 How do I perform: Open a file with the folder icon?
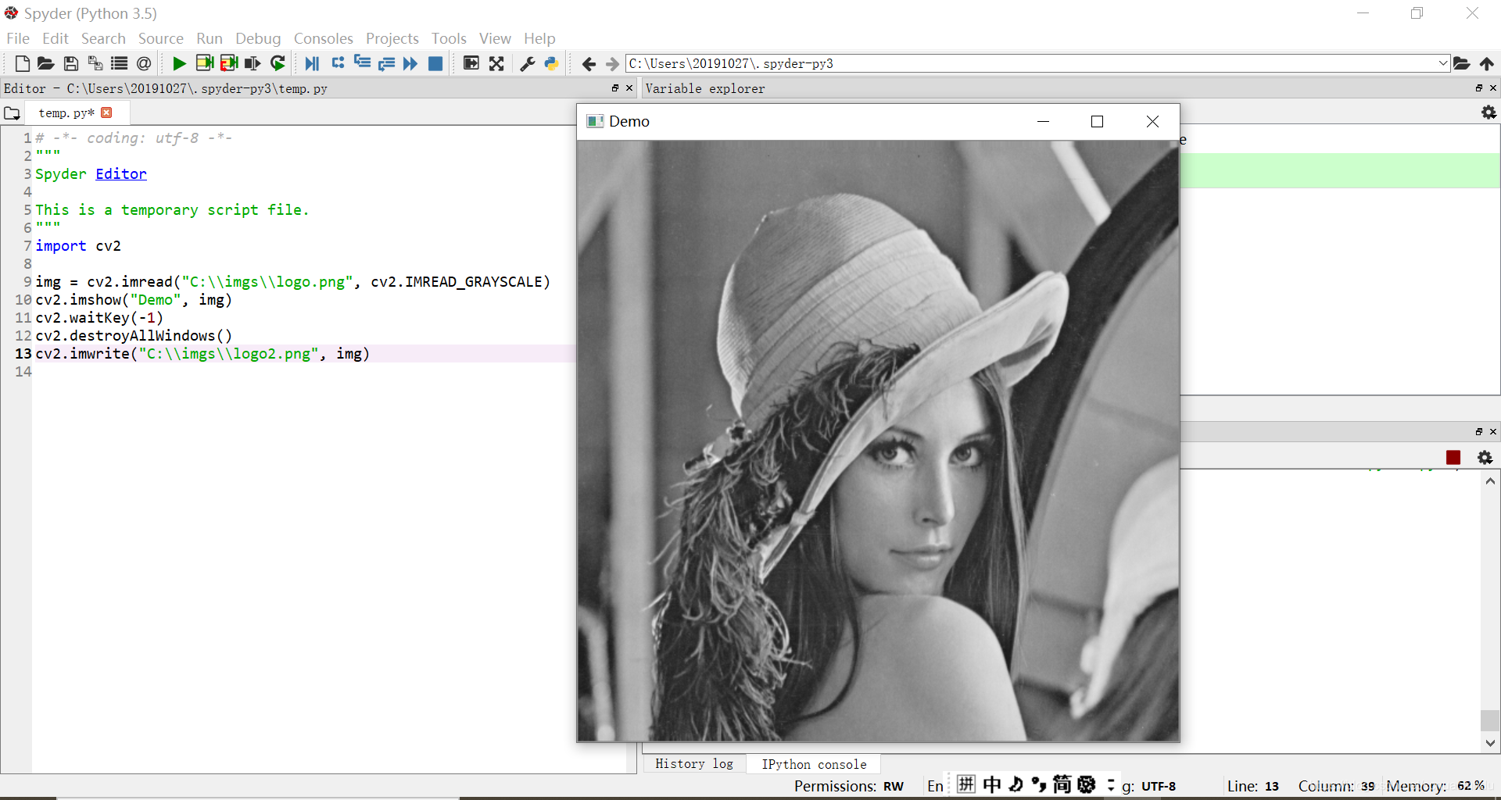(45, 63)
